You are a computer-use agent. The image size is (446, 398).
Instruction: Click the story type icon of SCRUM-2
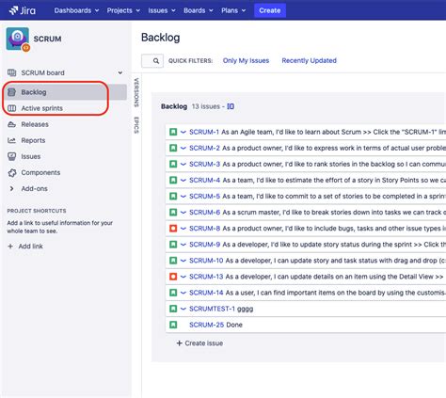click(173, 148)
